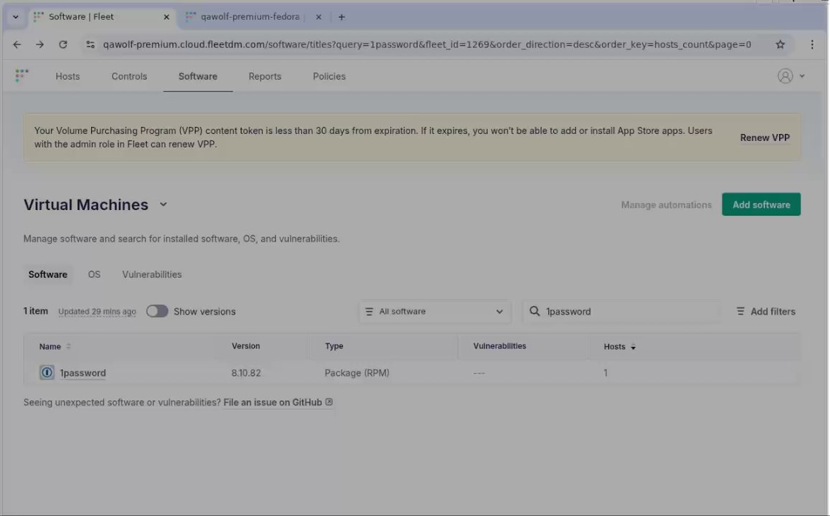Click the Fleet logo icon
830x516 pixels.
(22, 75)
